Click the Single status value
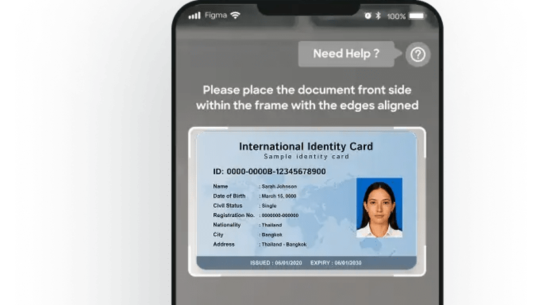The image size is (543, 305). pos(269,206)
